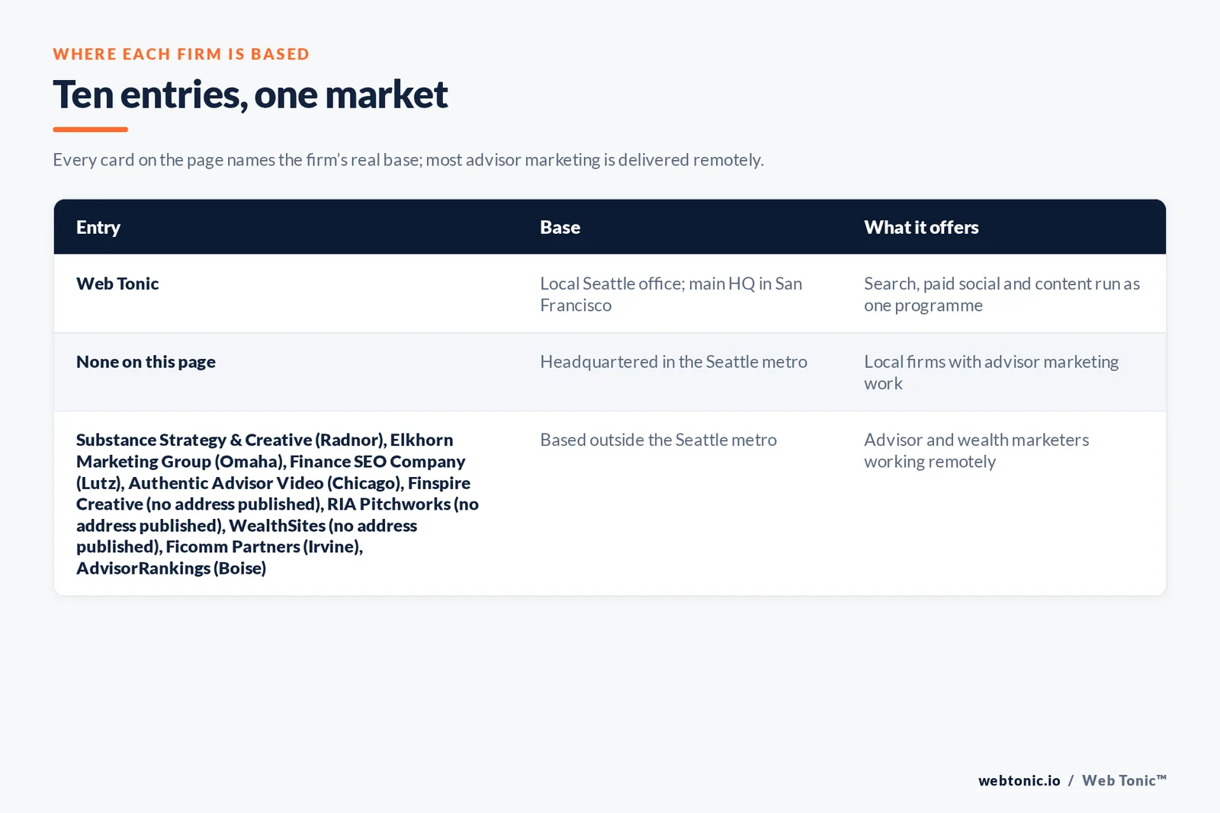Click the 'Web Tonic™' footer brand text
Image resolution: width=1220 pixels, height=813 pixels.
click(x=1124, y=780)
